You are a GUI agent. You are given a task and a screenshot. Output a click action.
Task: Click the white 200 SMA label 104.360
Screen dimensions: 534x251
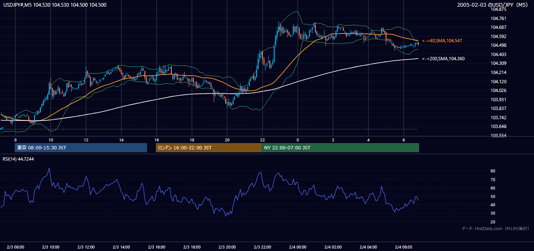click(443, 59)
